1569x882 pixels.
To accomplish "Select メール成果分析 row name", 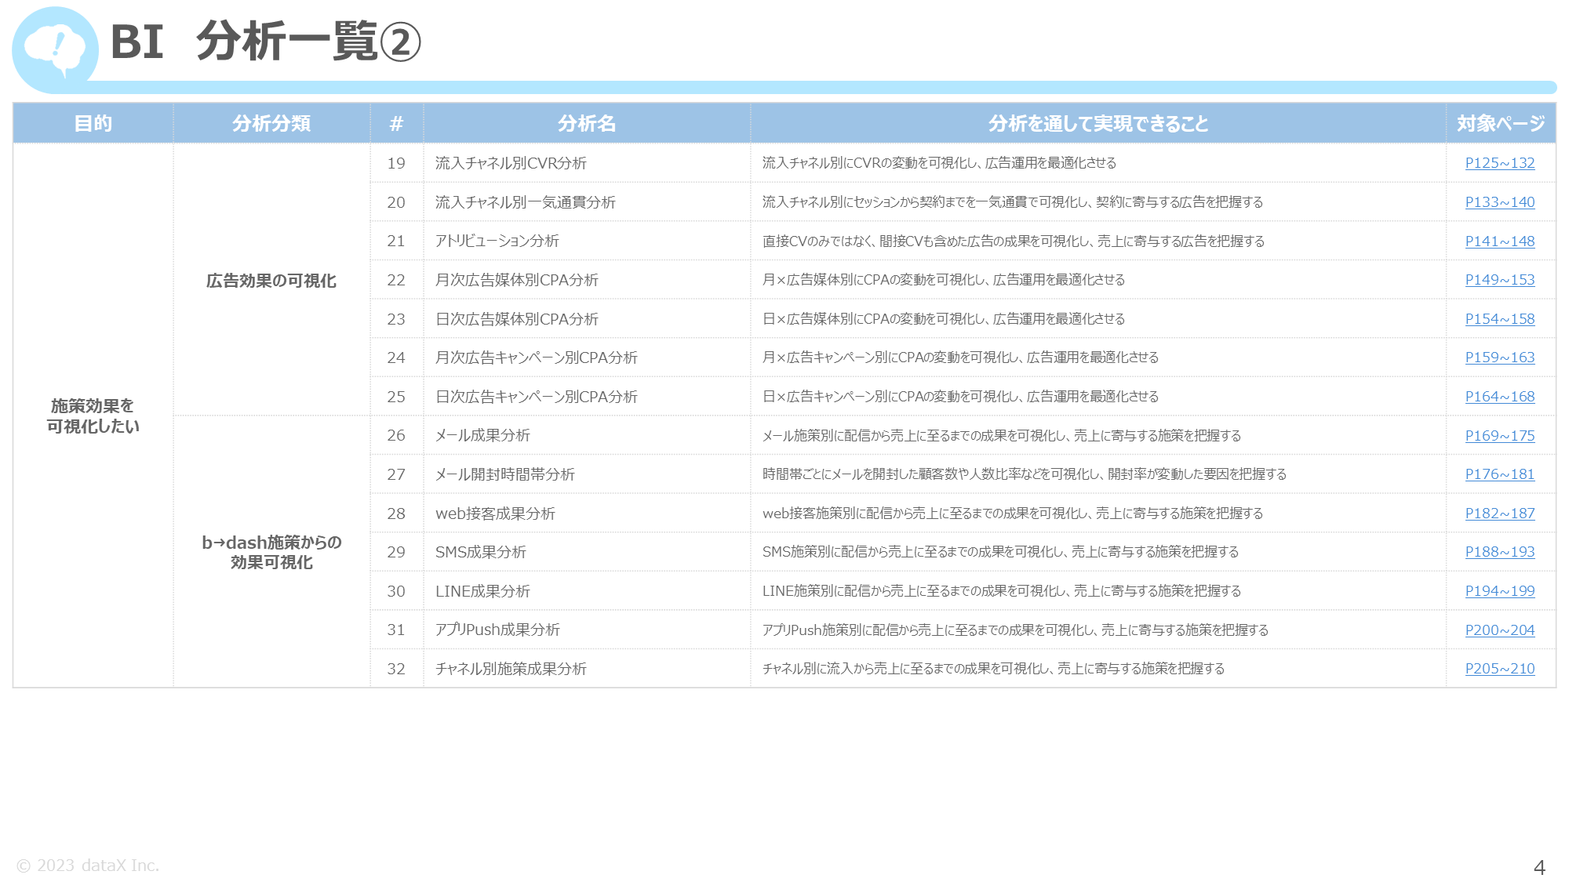I will click(x=482, y=436).
